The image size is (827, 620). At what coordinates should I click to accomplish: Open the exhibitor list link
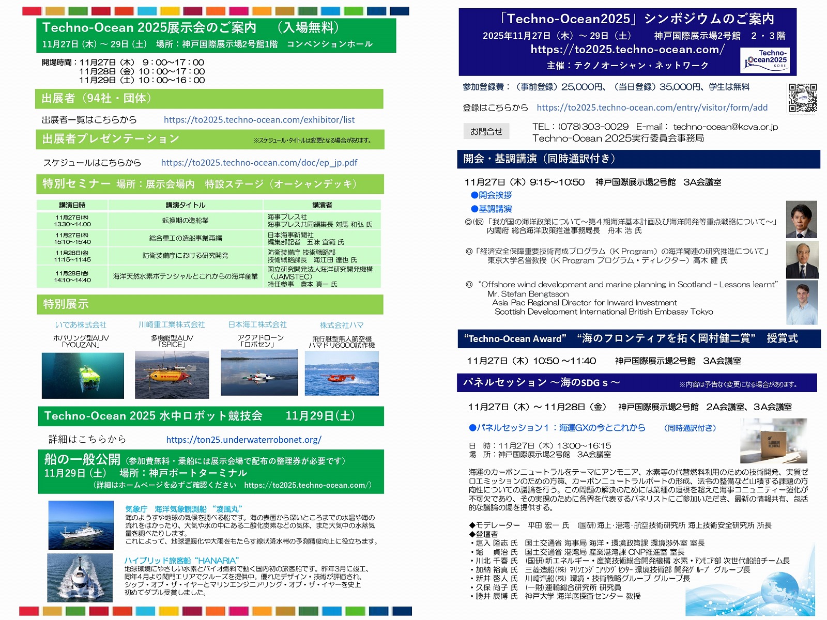pyautogui.click(x=259, y=120)
